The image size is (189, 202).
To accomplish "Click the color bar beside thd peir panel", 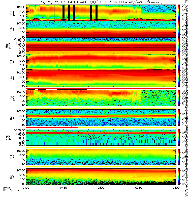I will [x=179, y=157].
